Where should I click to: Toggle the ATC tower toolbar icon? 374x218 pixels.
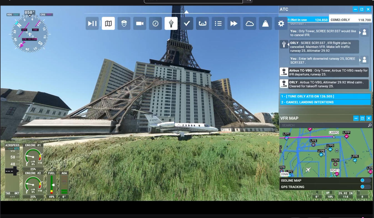171,23
